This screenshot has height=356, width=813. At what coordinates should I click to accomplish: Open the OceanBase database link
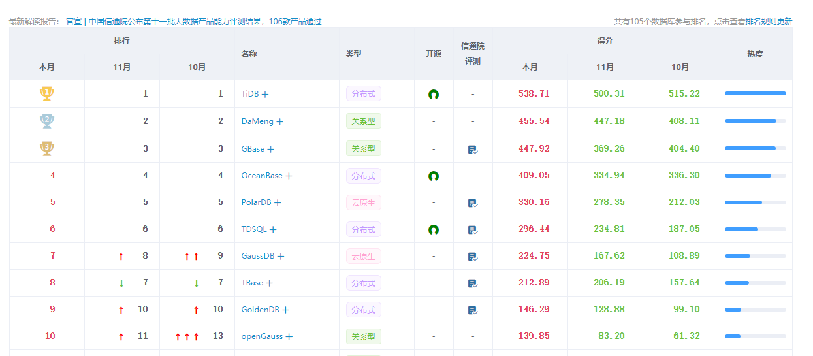coord(262,176)
